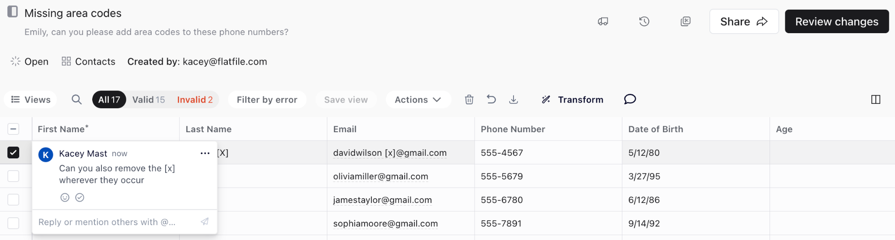
Task: Open the version history clock icon
Action: (644, 21)
